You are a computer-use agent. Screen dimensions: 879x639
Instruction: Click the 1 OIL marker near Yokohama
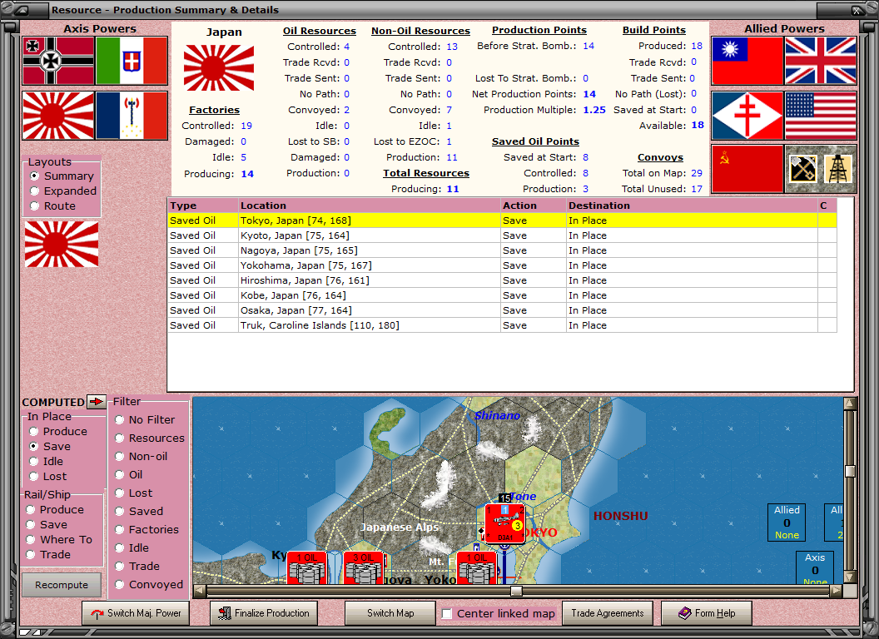point(476,567)
